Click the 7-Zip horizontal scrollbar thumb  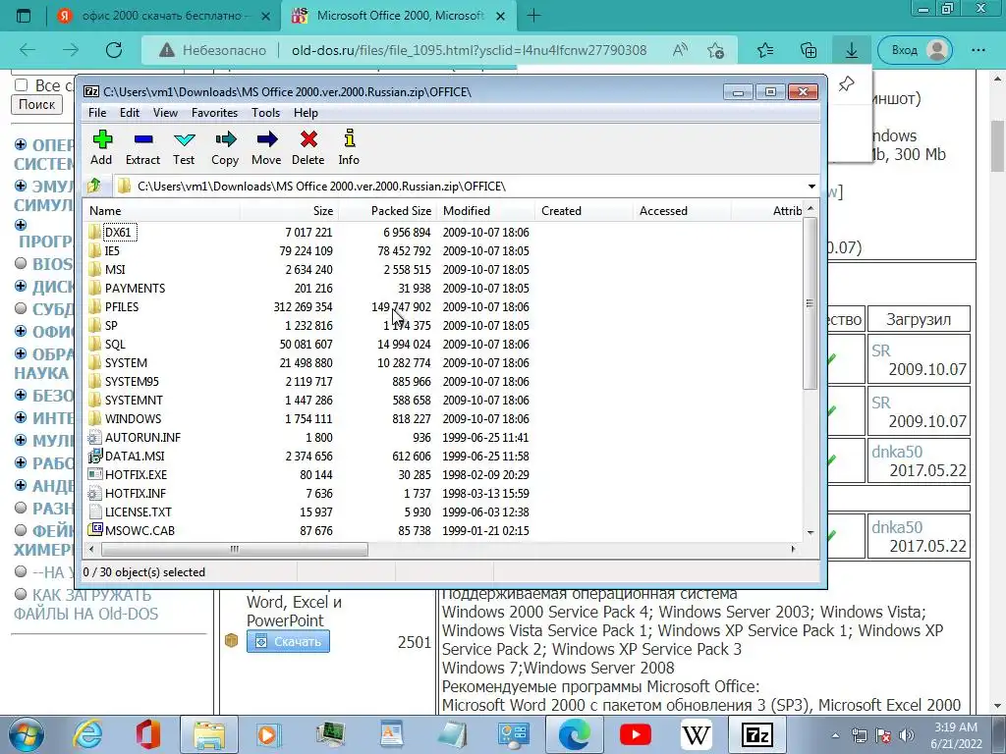tap(235, 549)
